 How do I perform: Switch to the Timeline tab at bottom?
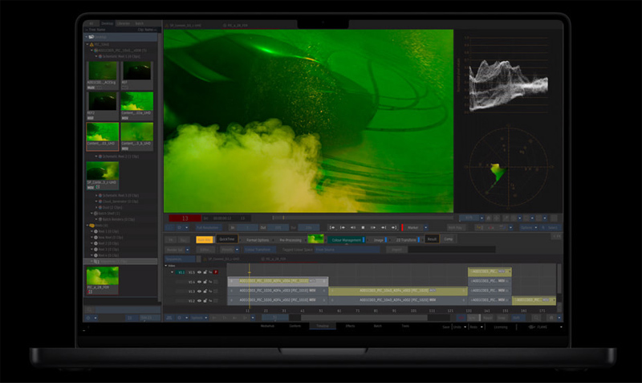323,326
